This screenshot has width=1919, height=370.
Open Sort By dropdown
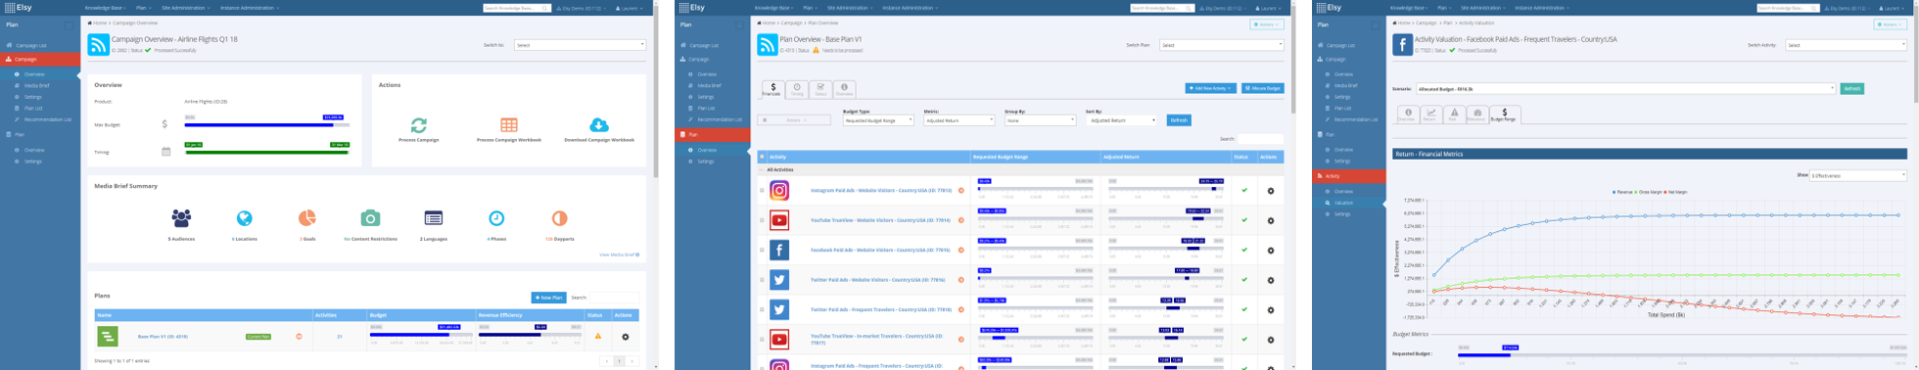pos(1121,120)
